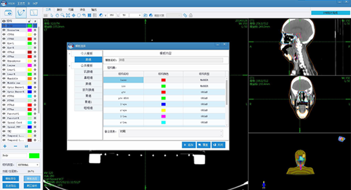Select the 乳腺癌 template in list

[x=88, y=71]
